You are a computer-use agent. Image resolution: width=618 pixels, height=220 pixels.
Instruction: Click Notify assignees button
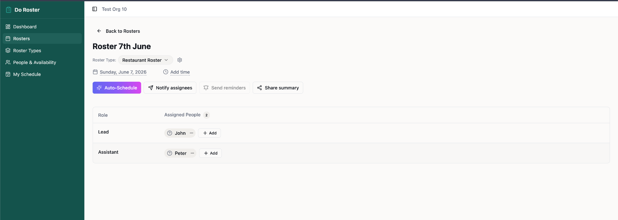pos(170,88)
